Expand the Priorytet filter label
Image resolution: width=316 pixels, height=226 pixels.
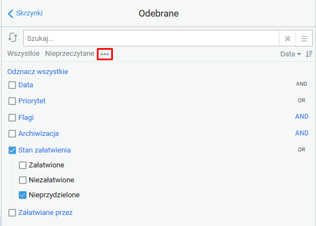(x=32, y=101)
